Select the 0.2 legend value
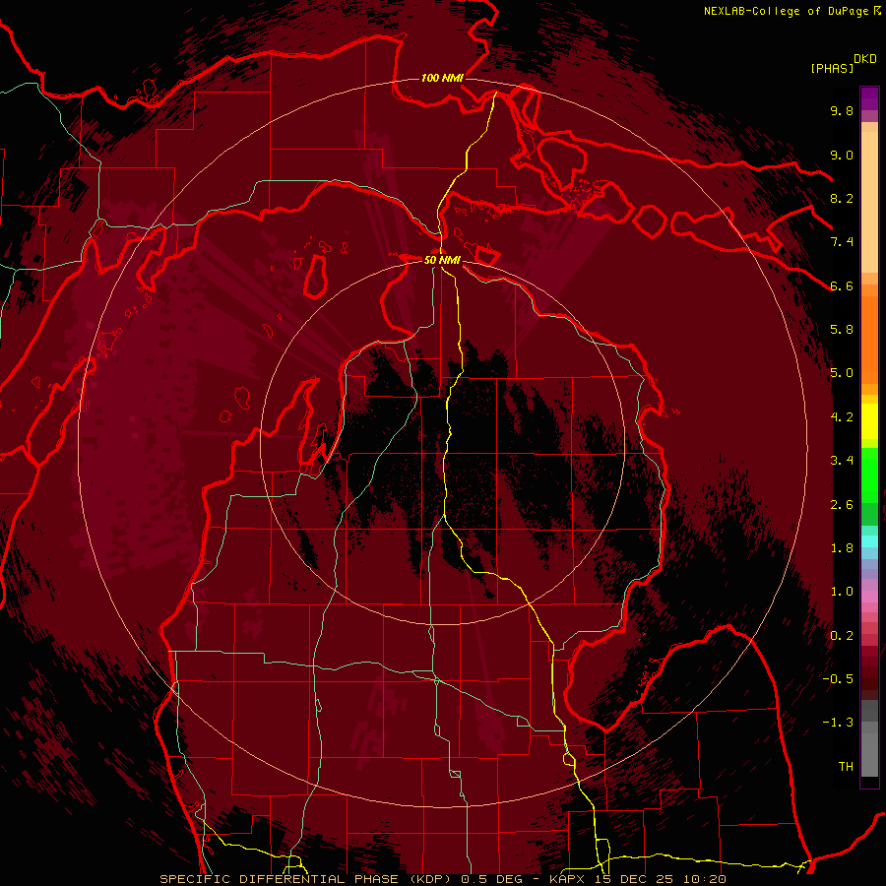 click(x=842, y=636)
